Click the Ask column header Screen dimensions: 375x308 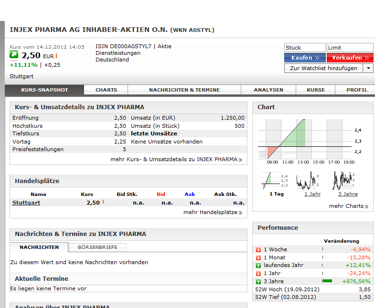(190, 195)
